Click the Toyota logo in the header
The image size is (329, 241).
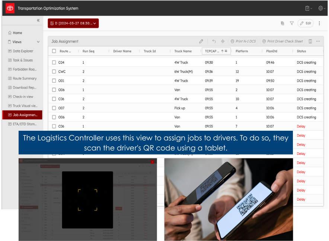coord(10,8)
